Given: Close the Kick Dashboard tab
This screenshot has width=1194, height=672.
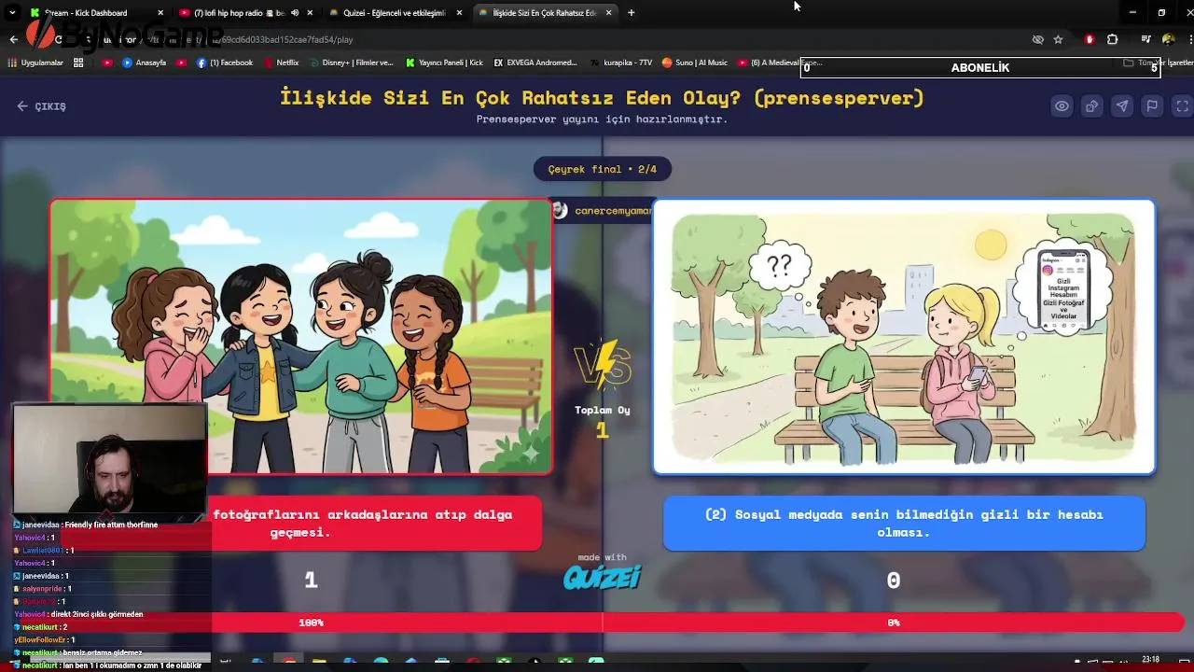Looking at the screenshot, I should pos(160,13).
